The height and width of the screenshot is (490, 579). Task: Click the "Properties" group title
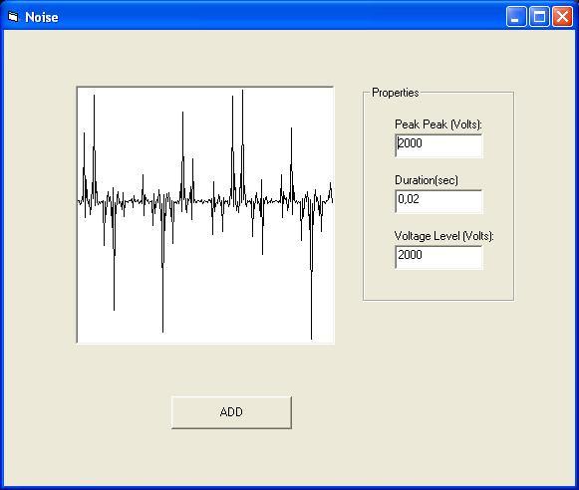pos(395,93)
